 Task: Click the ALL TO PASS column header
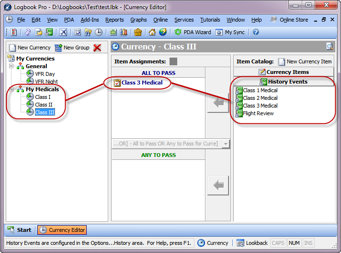159,73
